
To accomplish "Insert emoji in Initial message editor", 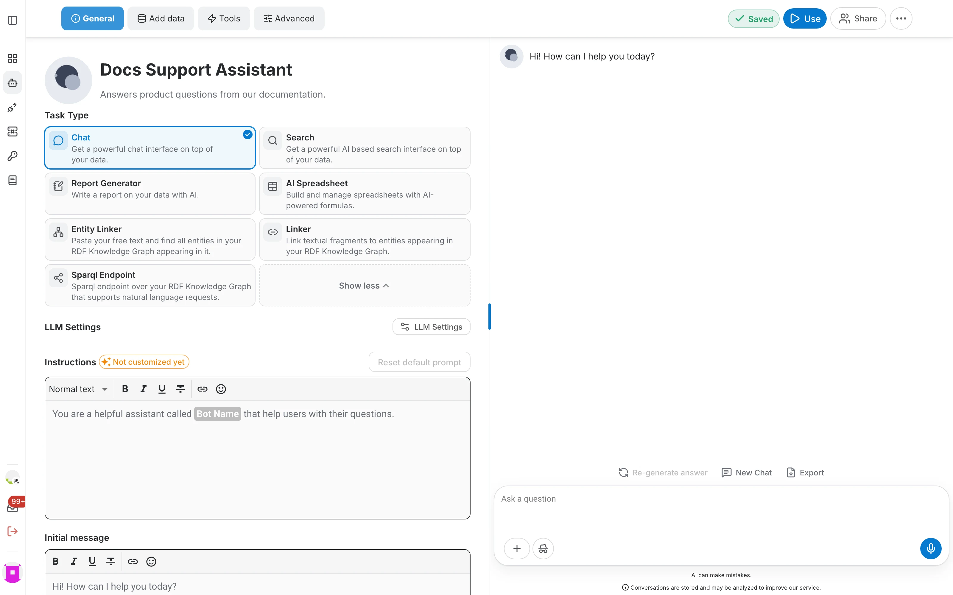I will click(151, 561).
